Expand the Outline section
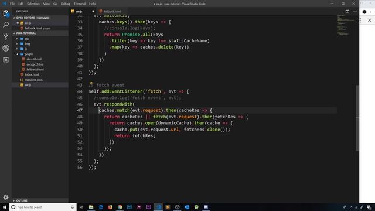The width and height of the screenshot is (375, 211). click(14, 200)
